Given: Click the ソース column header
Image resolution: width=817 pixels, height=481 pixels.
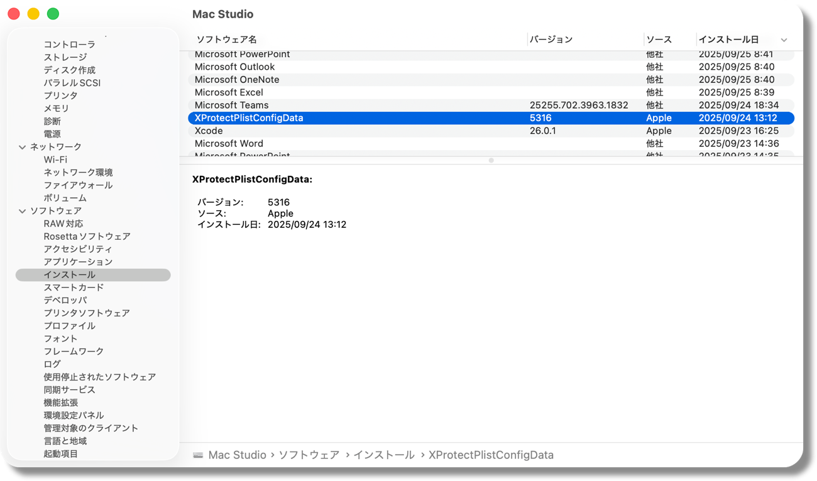Looking at the screenshot, I should [x=660, y=39].
